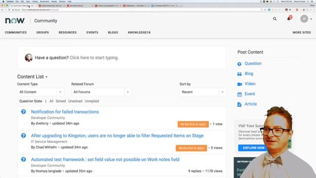
Task: Filter Question State by Solved
Action: pos(61,101)
